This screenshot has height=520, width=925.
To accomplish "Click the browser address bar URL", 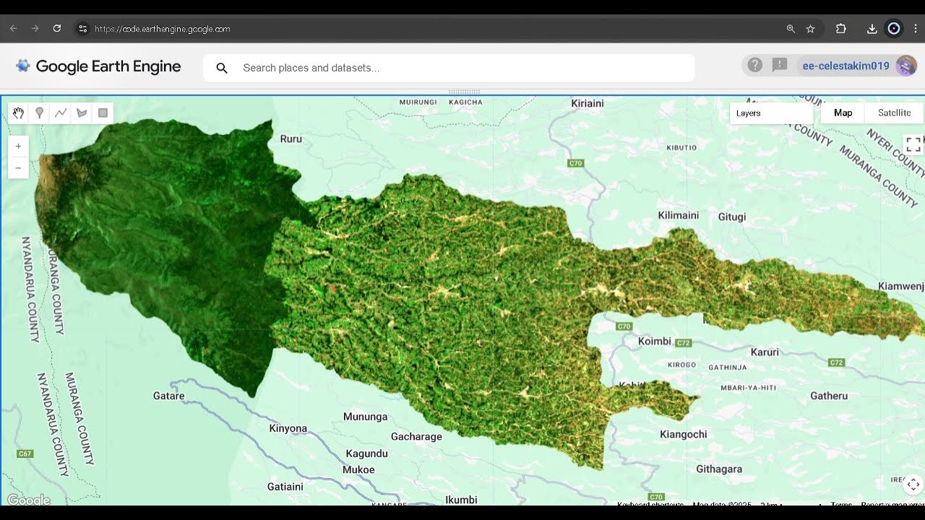I will coord(163,29).
